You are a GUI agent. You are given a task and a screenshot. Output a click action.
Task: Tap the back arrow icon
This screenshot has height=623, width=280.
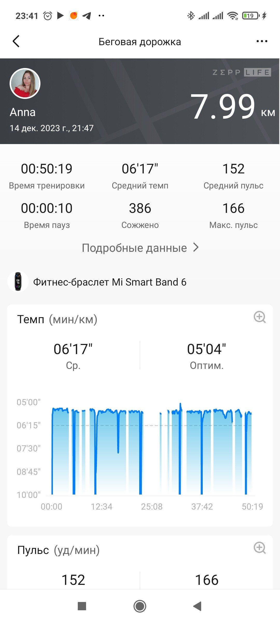tap(16, 41)
